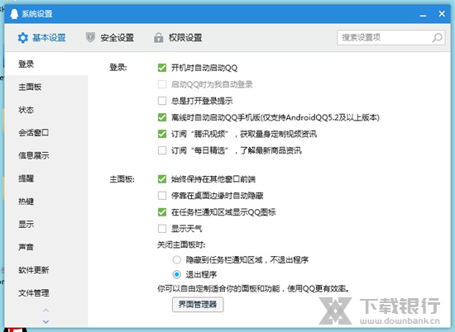Click the lock icon for 权限设置

[159, 37]
